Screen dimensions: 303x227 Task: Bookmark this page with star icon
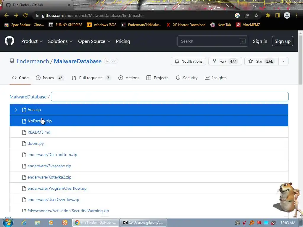pos(256,15)
